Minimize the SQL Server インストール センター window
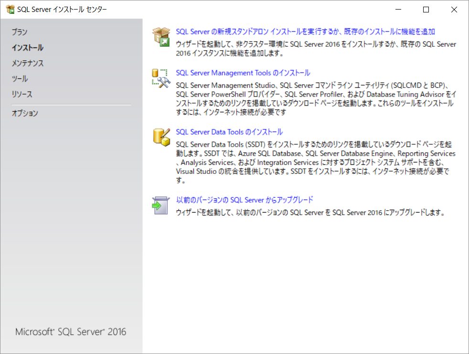Viewport: 469px width, 354px height. tap(398, 10)
